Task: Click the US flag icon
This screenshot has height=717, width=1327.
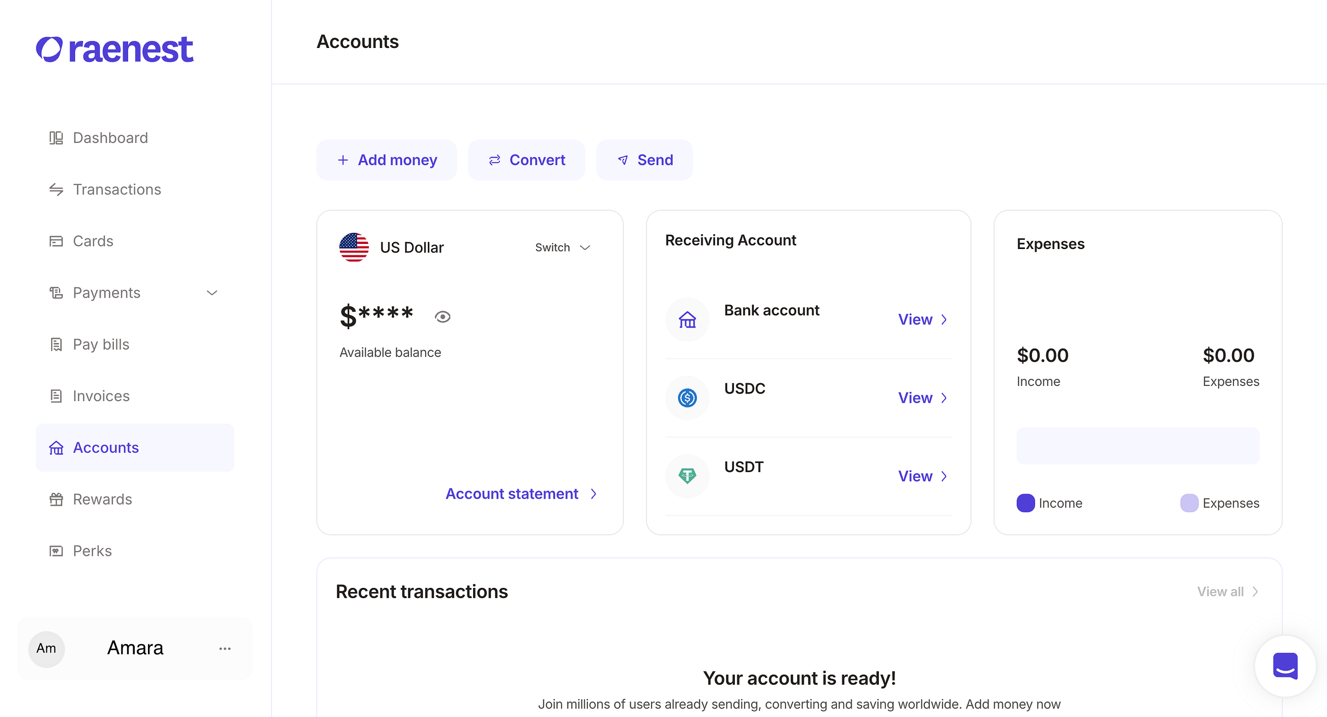Action: pyautogui.click(x=354, y=247)
